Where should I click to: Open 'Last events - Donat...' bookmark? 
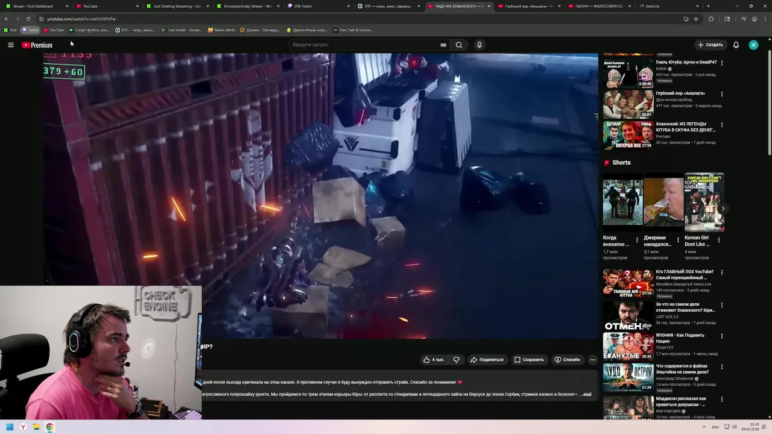182,30
